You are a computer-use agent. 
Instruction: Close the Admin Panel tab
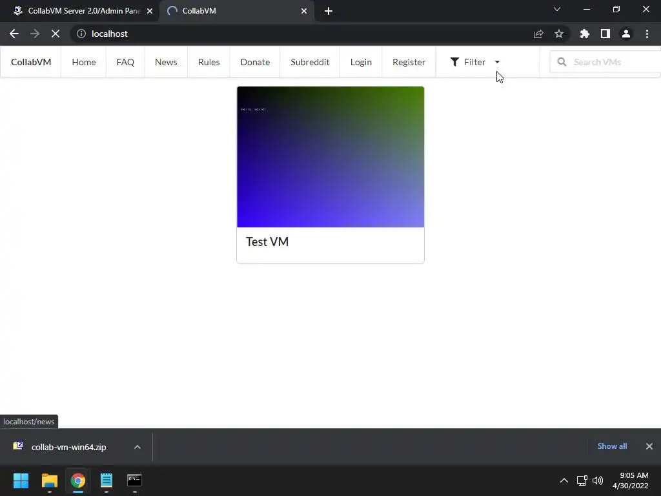coord(150,11)
